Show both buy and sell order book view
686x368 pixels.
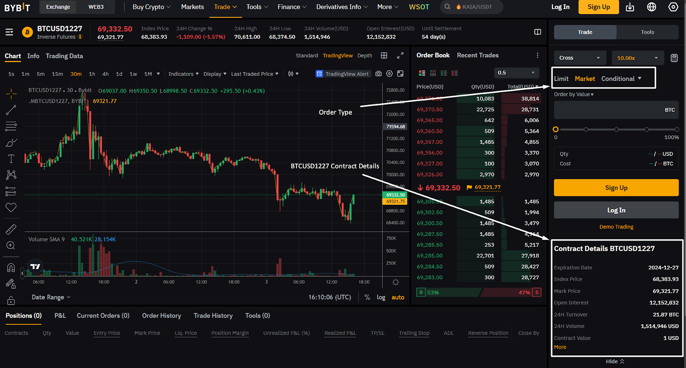tap(422, 73)
